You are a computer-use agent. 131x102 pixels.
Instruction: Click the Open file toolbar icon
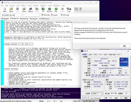click(11, 10)
